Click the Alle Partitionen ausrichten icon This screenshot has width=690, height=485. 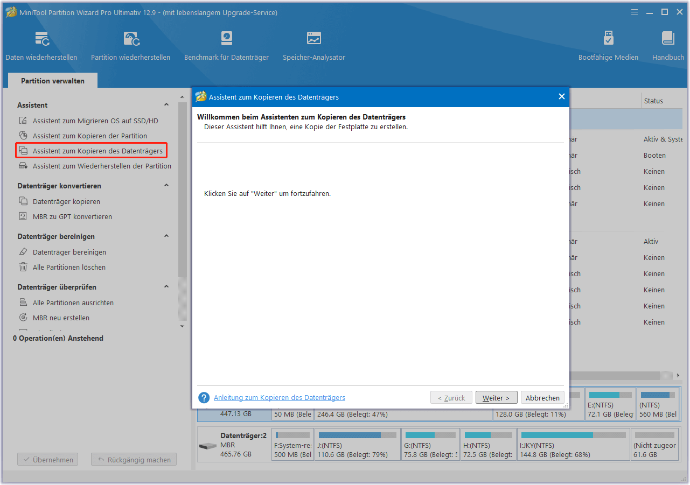coord(23,303)
